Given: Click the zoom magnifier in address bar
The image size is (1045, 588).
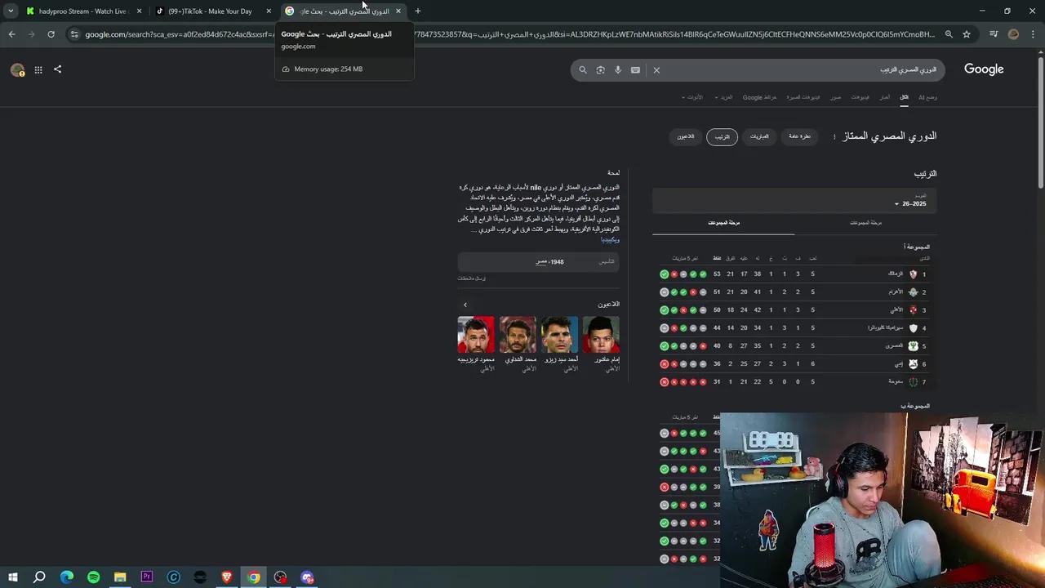Looking at the screenshot, I should tap(949, 34).
